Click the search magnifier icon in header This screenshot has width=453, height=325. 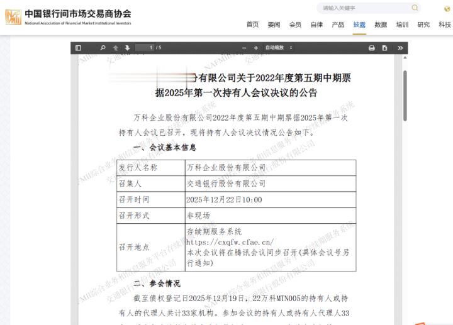[415, 8]
